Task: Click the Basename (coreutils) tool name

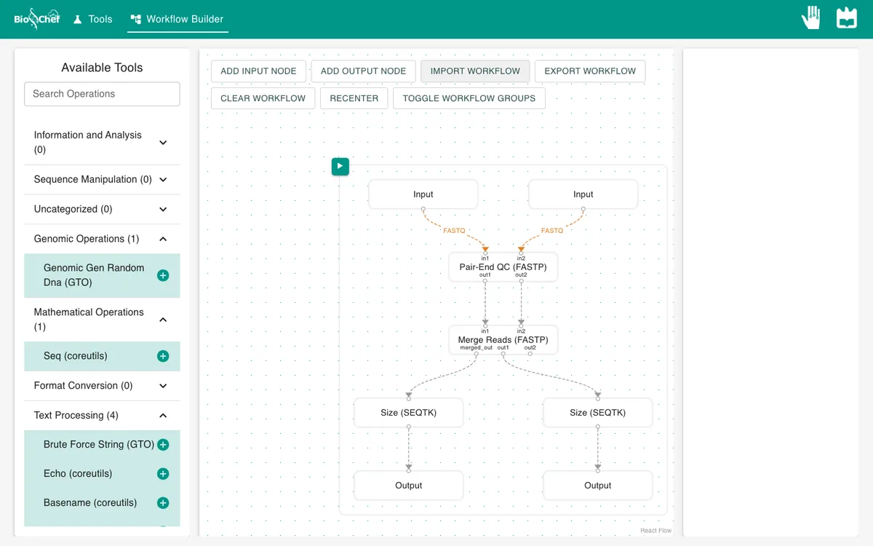Action: 90,503
